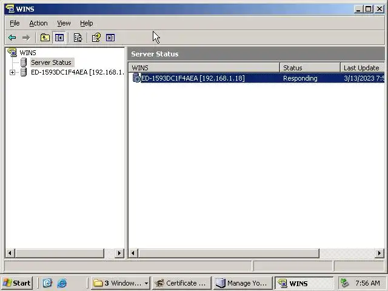Viewport: 388px width, 291px height.
Task: Maximize the WINS window
Action: [x=368, y=9]
